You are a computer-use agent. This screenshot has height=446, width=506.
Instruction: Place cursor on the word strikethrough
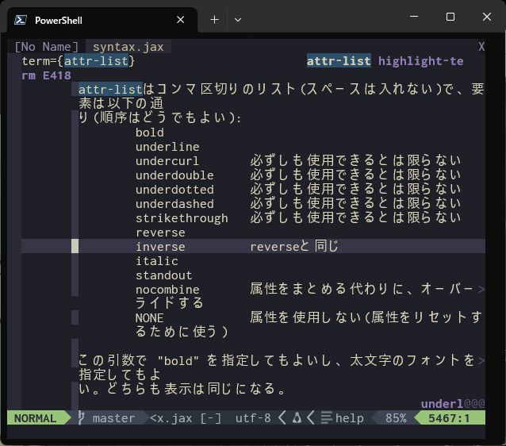coord(182,218)
